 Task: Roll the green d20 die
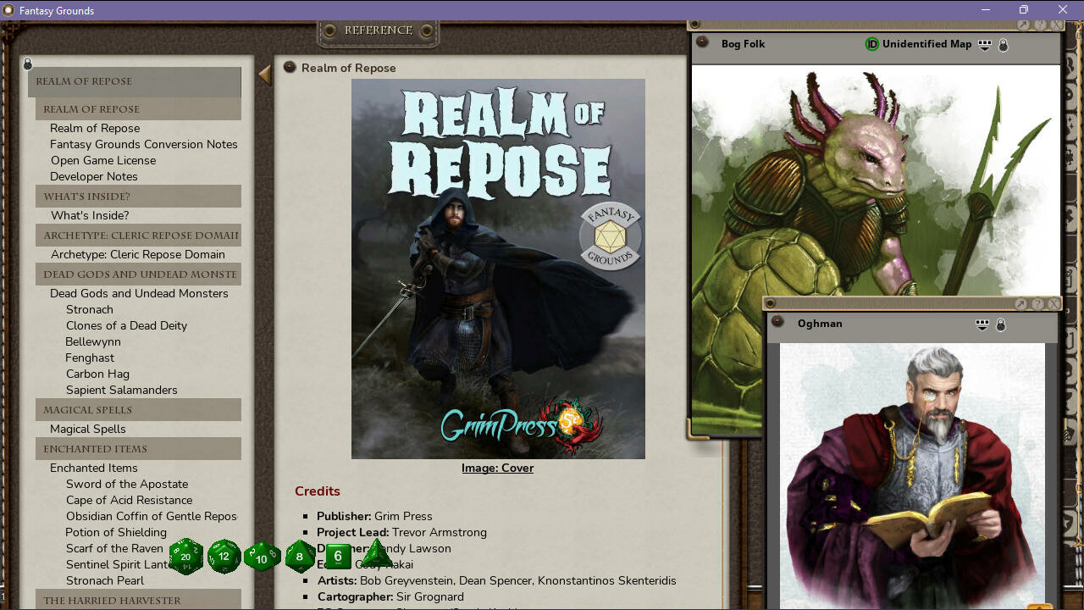click(x=186, y=557)
